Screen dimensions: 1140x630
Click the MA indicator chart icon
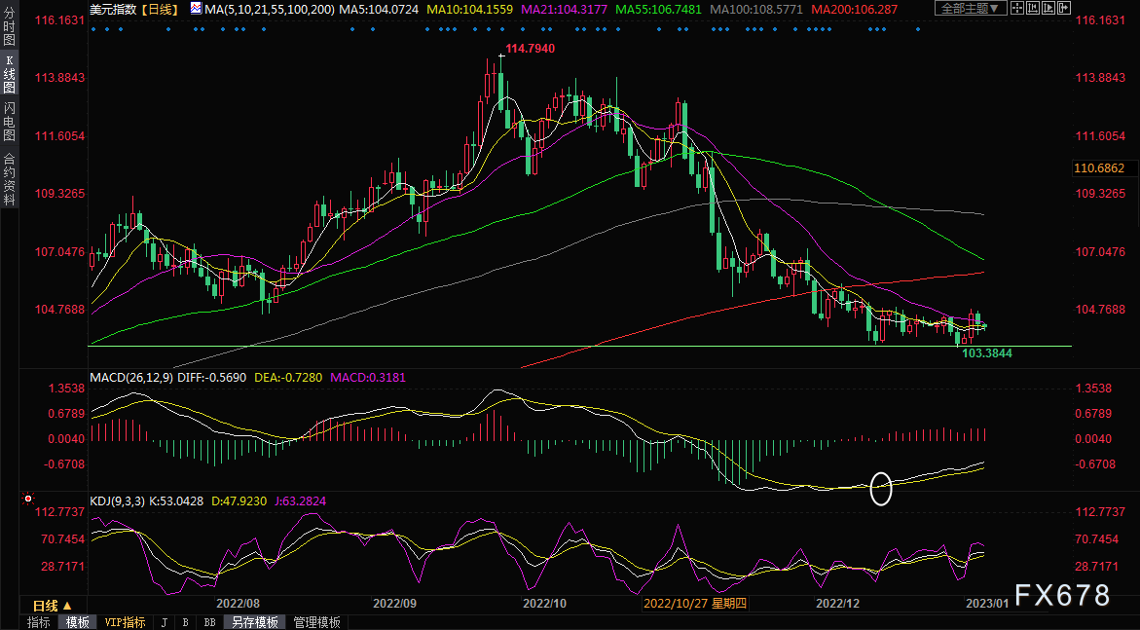point(196,9)
